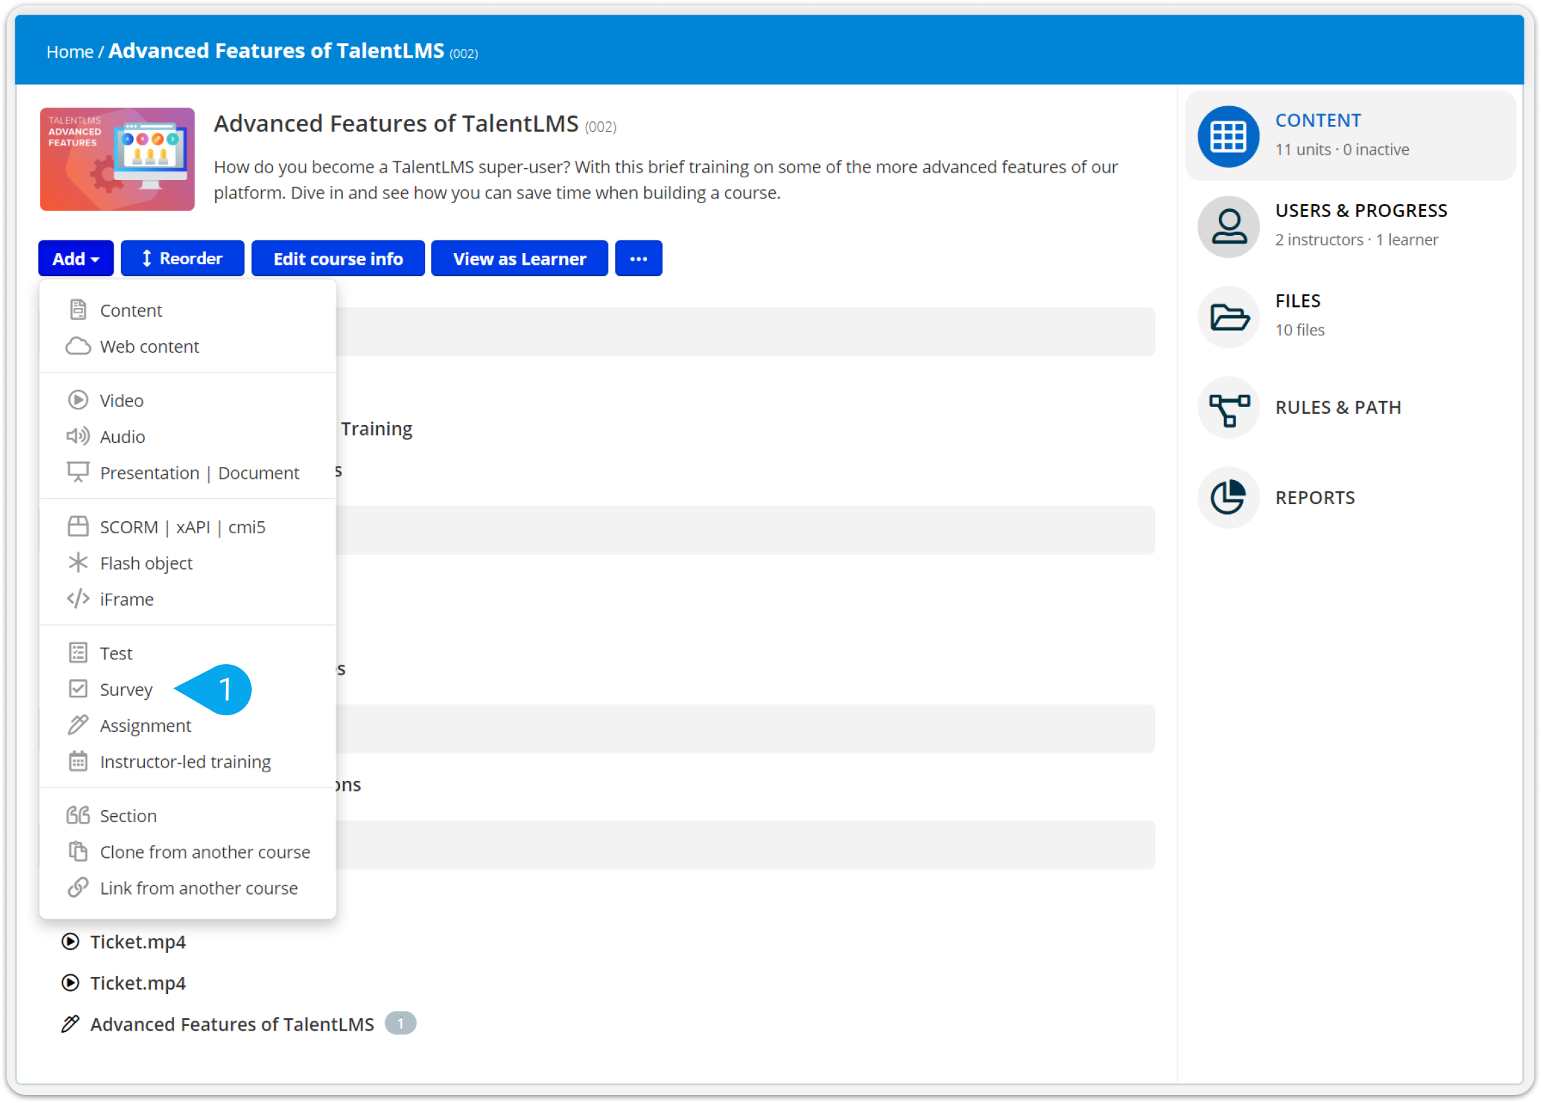Click the Content document icon
This screenshot has height=1103, width=1541.
78,309
